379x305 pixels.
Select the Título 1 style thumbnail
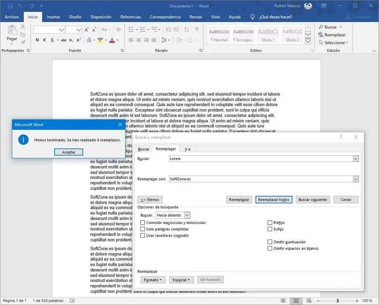click(268, 35)
